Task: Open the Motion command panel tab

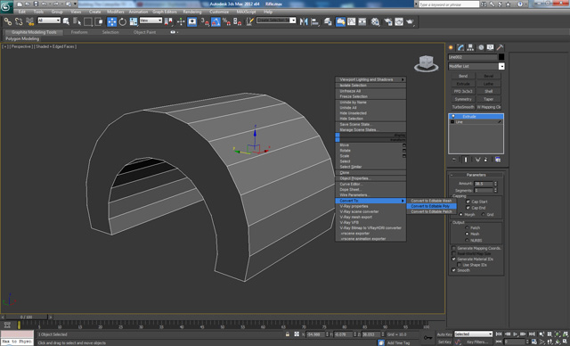Action: click(481, 47)
